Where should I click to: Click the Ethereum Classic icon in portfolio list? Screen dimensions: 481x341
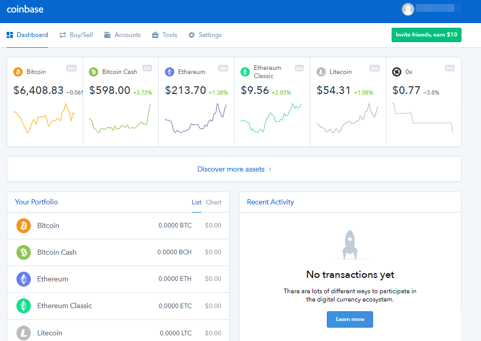[24, 306]
